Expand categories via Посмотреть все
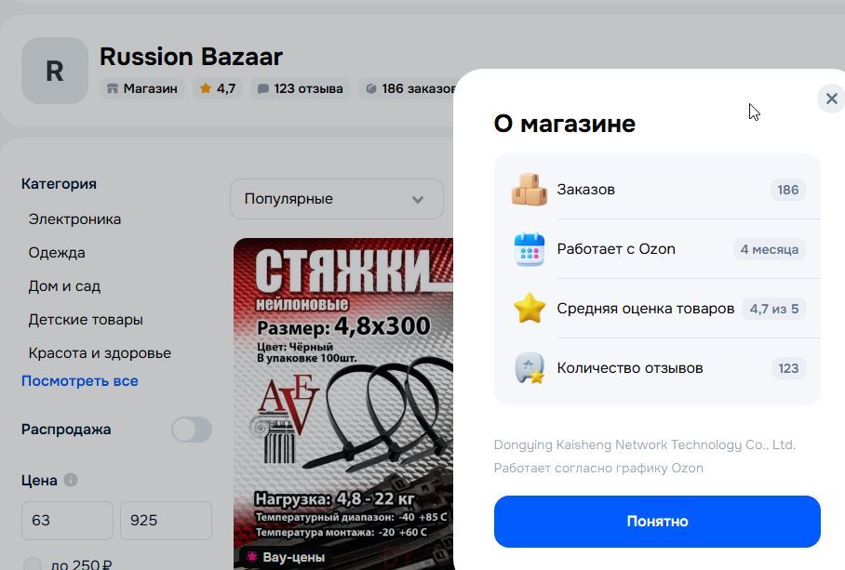 point(80,381)
